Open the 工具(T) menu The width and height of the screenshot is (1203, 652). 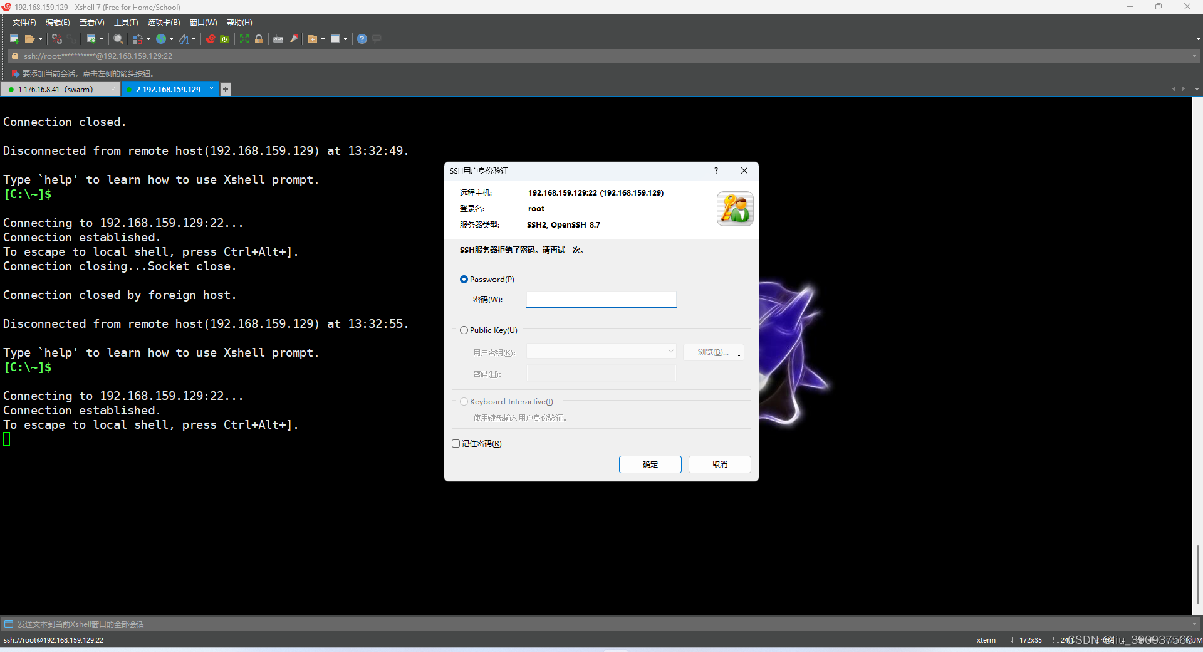point(125,22)
